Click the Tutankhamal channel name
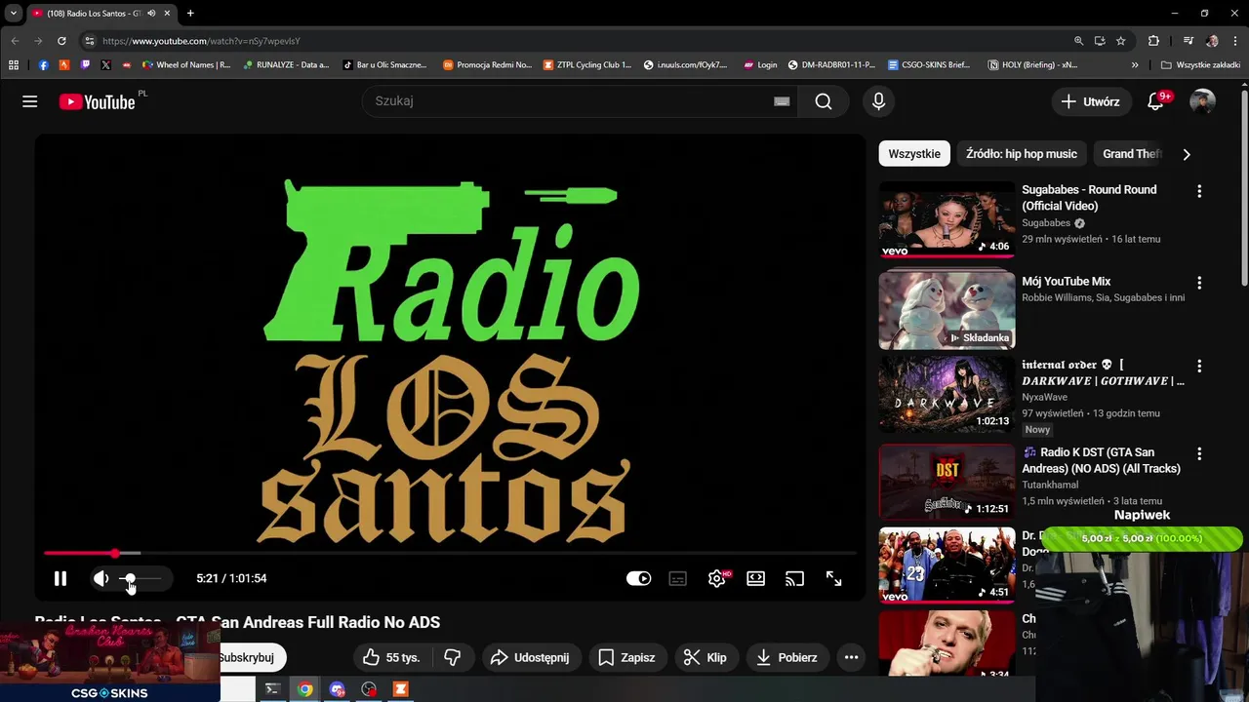The width and height of the screenshot is (1249, 702). (x=1050, y=485)
